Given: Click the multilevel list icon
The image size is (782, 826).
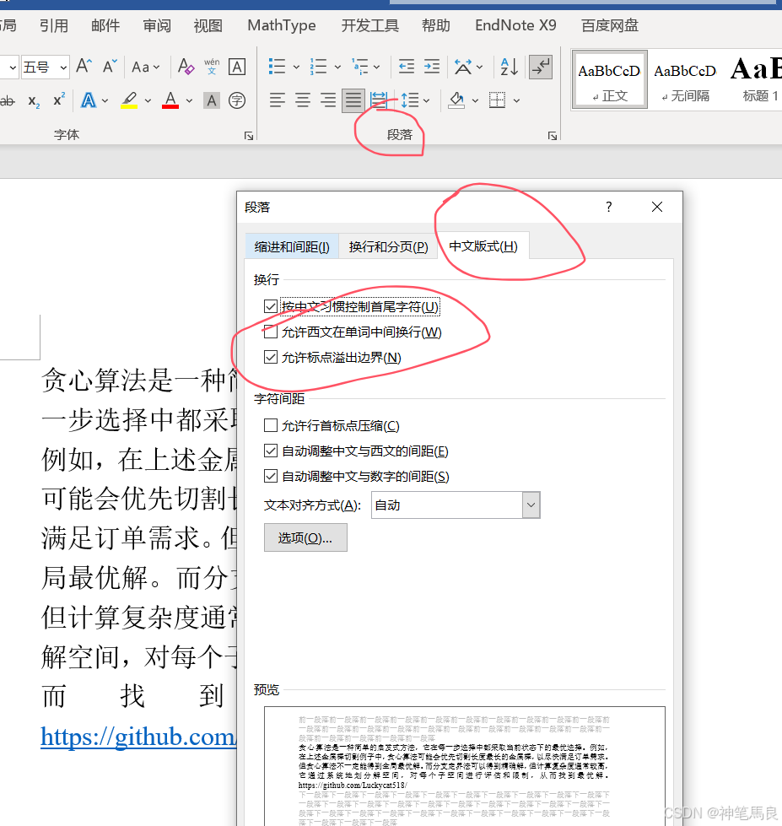Looking at the screenshot, I should tap(360, 67).
